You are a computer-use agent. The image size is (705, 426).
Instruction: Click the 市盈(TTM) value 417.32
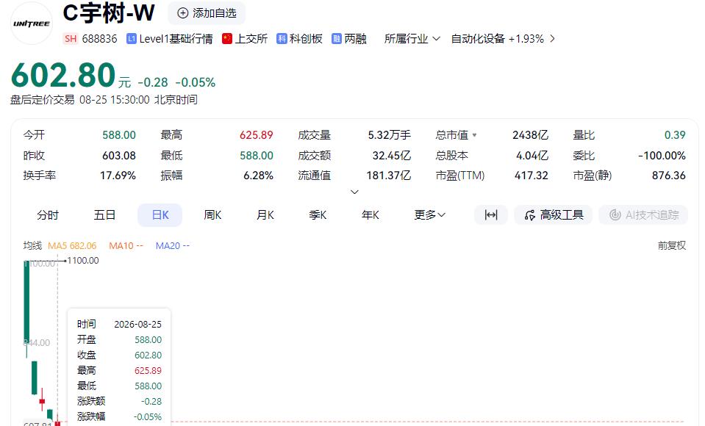532,176
